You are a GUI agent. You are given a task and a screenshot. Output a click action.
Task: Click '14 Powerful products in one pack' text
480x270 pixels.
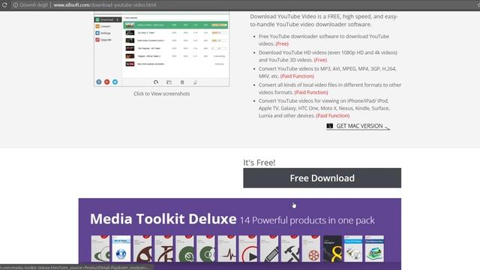click(307, 220)
